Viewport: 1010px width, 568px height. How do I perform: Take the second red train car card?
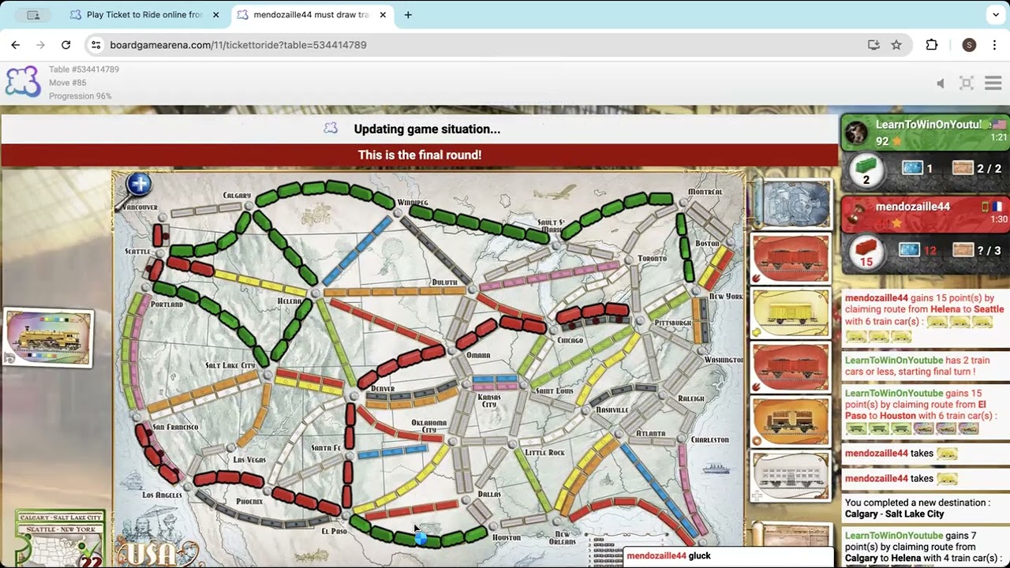pos(791,368)
